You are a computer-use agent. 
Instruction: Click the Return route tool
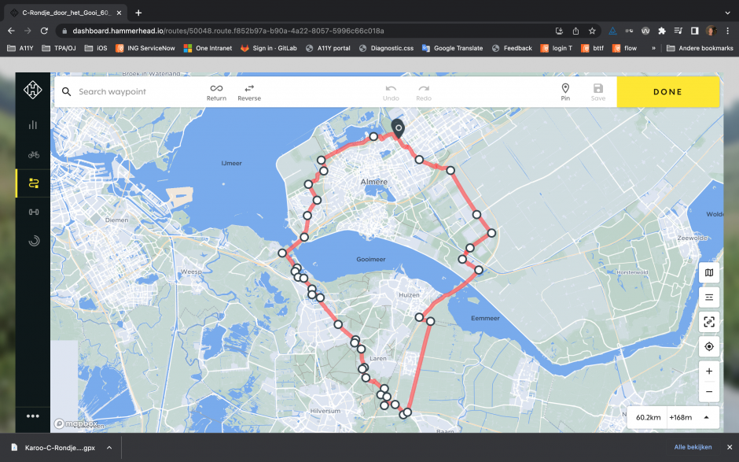click(x=216, y=92)
